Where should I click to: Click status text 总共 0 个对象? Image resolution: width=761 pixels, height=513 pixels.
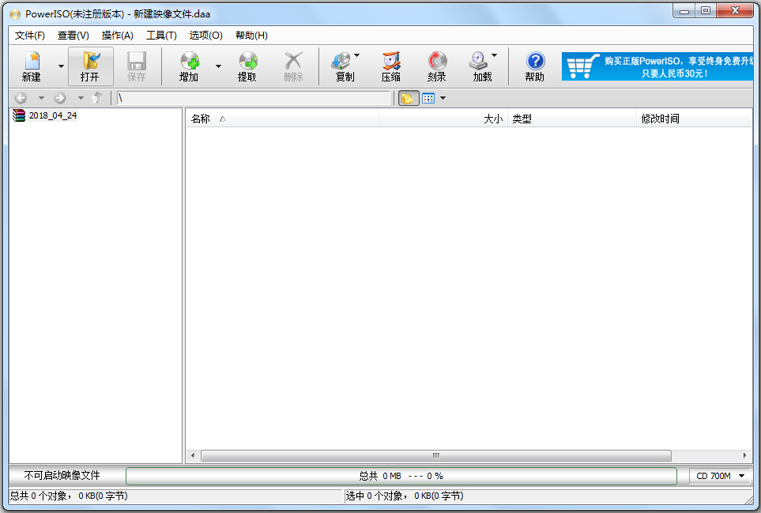pos(69,496)
